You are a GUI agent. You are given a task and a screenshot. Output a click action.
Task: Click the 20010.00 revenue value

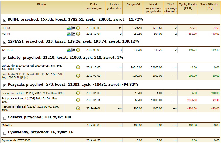click(136, 67)
